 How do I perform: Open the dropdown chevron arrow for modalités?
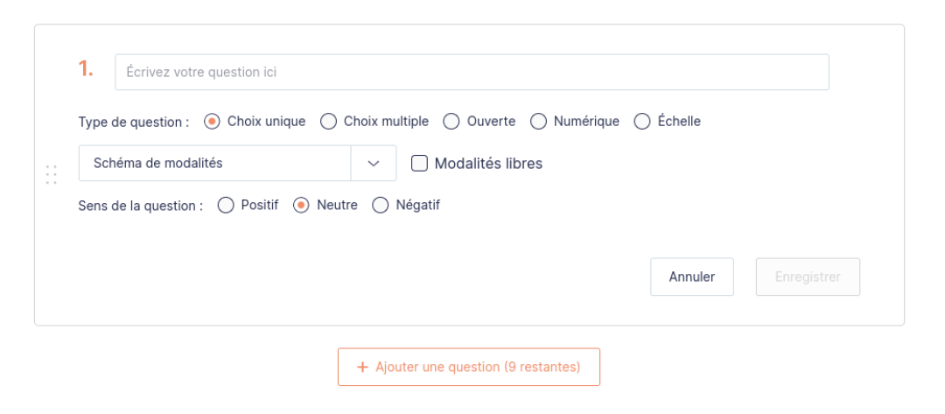[374, 164]
